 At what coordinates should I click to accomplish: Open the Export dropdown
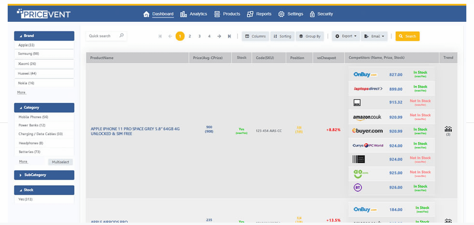[346, 36]
